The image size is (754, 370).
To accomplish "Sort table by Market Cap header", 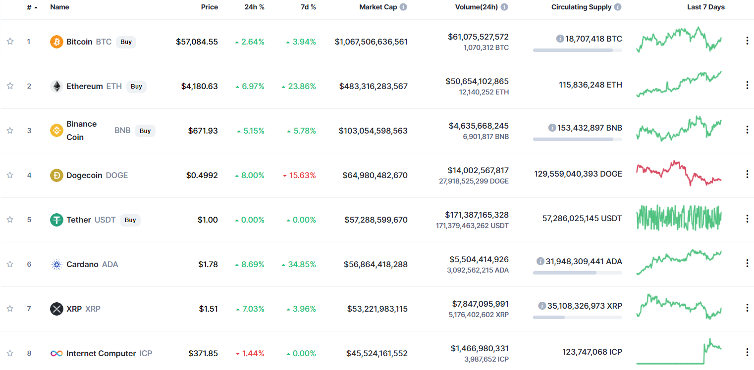I will click(378, 7).
